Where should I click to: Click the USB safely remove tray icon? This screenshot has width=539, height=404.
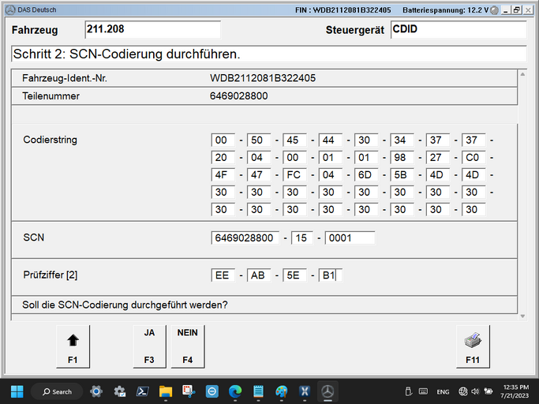point(408,391)
